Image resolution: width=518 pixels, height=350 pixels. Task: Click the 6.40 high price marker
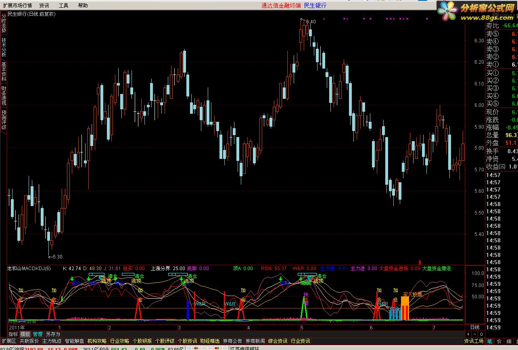[311, 21]
